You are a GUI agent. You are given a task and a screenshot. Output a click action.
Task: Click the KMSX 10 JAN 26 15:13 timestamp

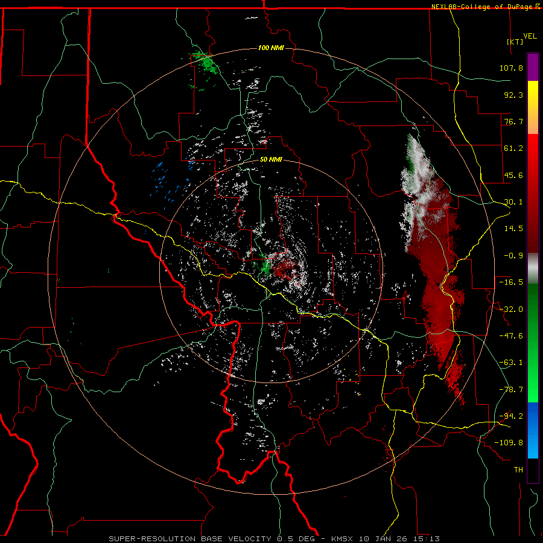coord(386,539)
